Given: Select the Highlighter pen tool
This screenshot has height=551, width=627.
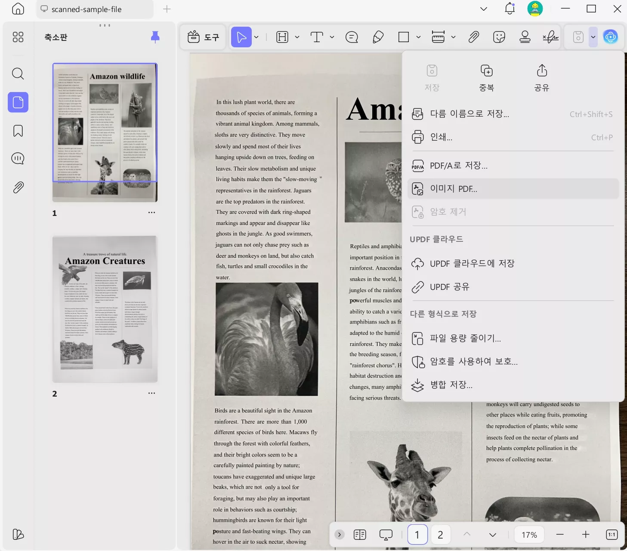Looking at the screenshot, I should point(378,37).
